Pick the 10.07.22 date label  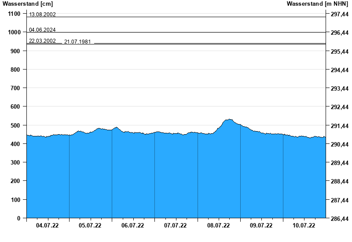tap(304, 226)
